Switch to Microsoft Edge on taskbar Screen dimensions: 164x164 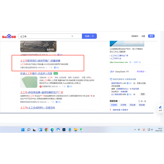[x=52, y=130]
